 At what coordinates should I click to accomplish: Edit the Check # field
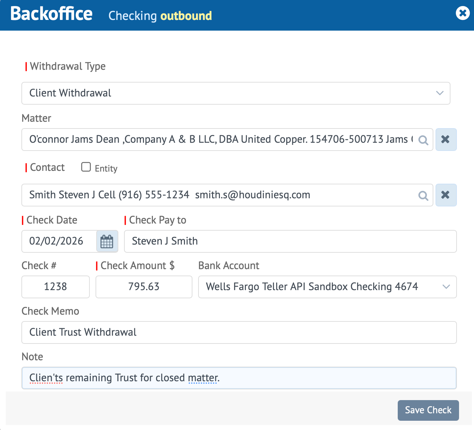point(55,287)
